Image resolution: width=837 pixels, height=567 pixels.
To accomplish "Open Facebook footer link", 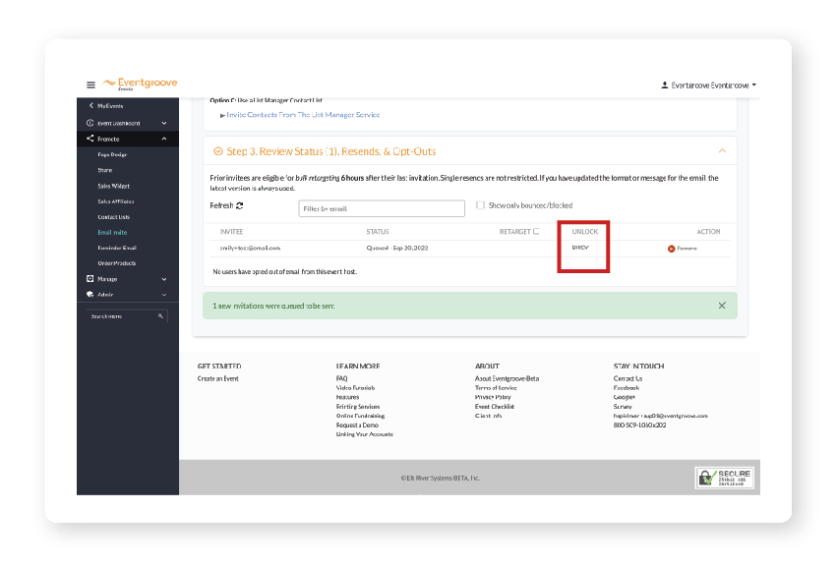I will tap(627, 388).
